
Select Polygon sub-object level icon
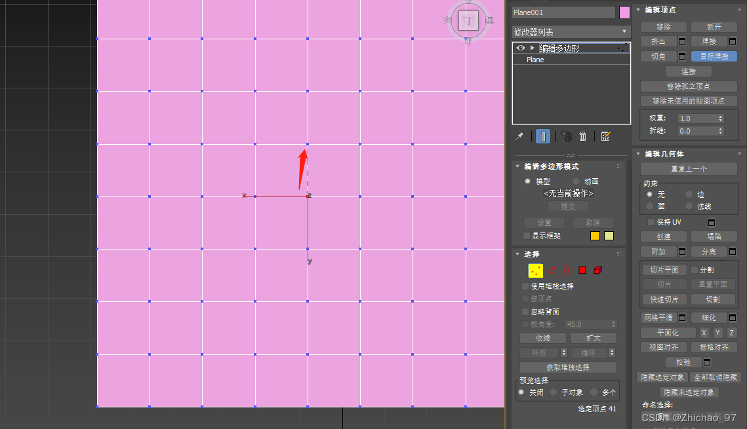click(582, 270)
